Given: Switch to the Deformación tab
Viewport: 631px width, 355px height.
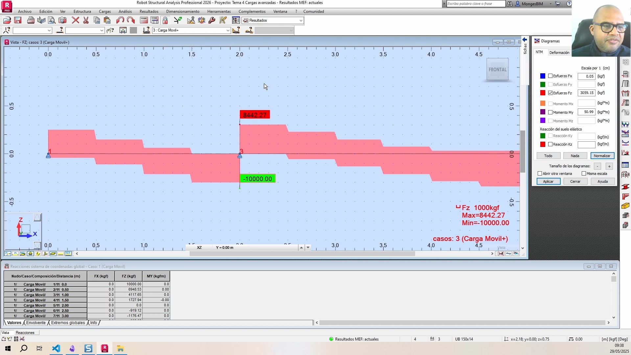Looking at the screenshot, I should (x=559, y=53).
